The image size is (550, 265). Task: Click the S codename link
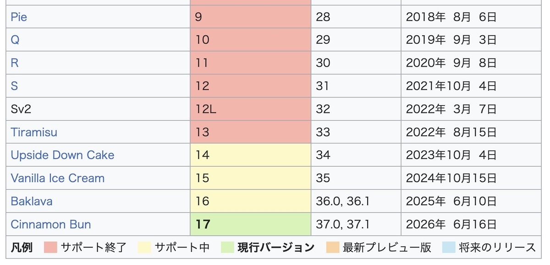pos(14,86)
